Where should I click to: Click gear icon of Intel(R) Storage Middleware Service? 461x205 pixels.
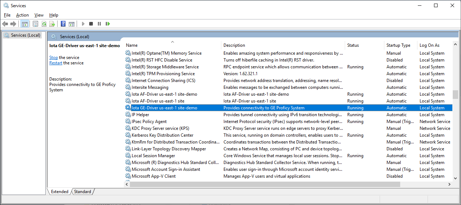(128, 67)
